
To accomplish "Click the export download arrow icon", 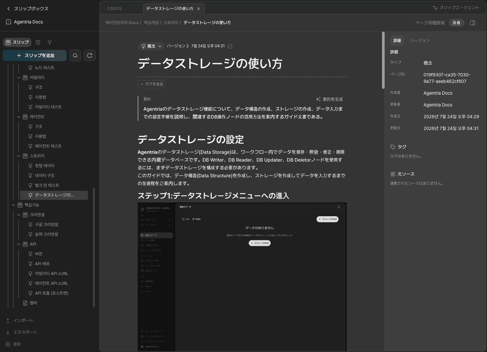I will [x=8, y=332].
